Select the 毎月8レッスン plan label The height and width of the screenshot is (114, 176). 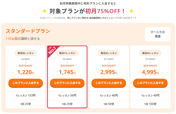[x=26, y=53]
